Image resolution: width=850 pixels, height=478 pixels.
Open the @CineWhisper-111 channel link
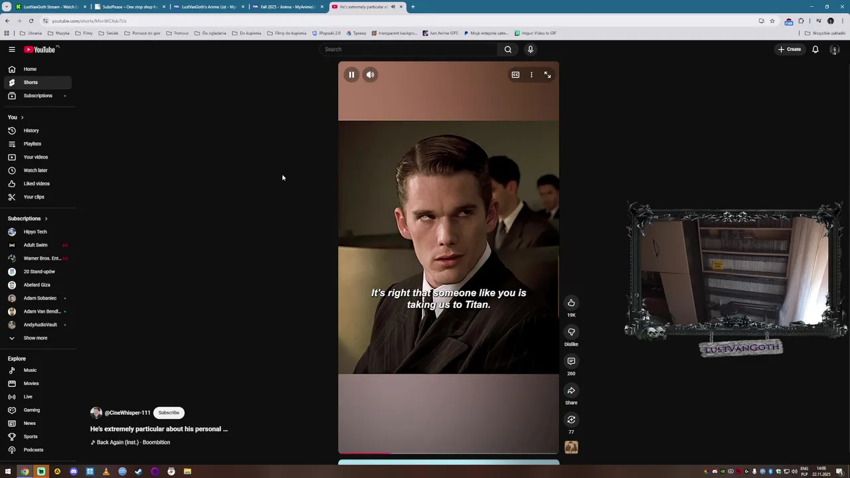coord(127,413)
